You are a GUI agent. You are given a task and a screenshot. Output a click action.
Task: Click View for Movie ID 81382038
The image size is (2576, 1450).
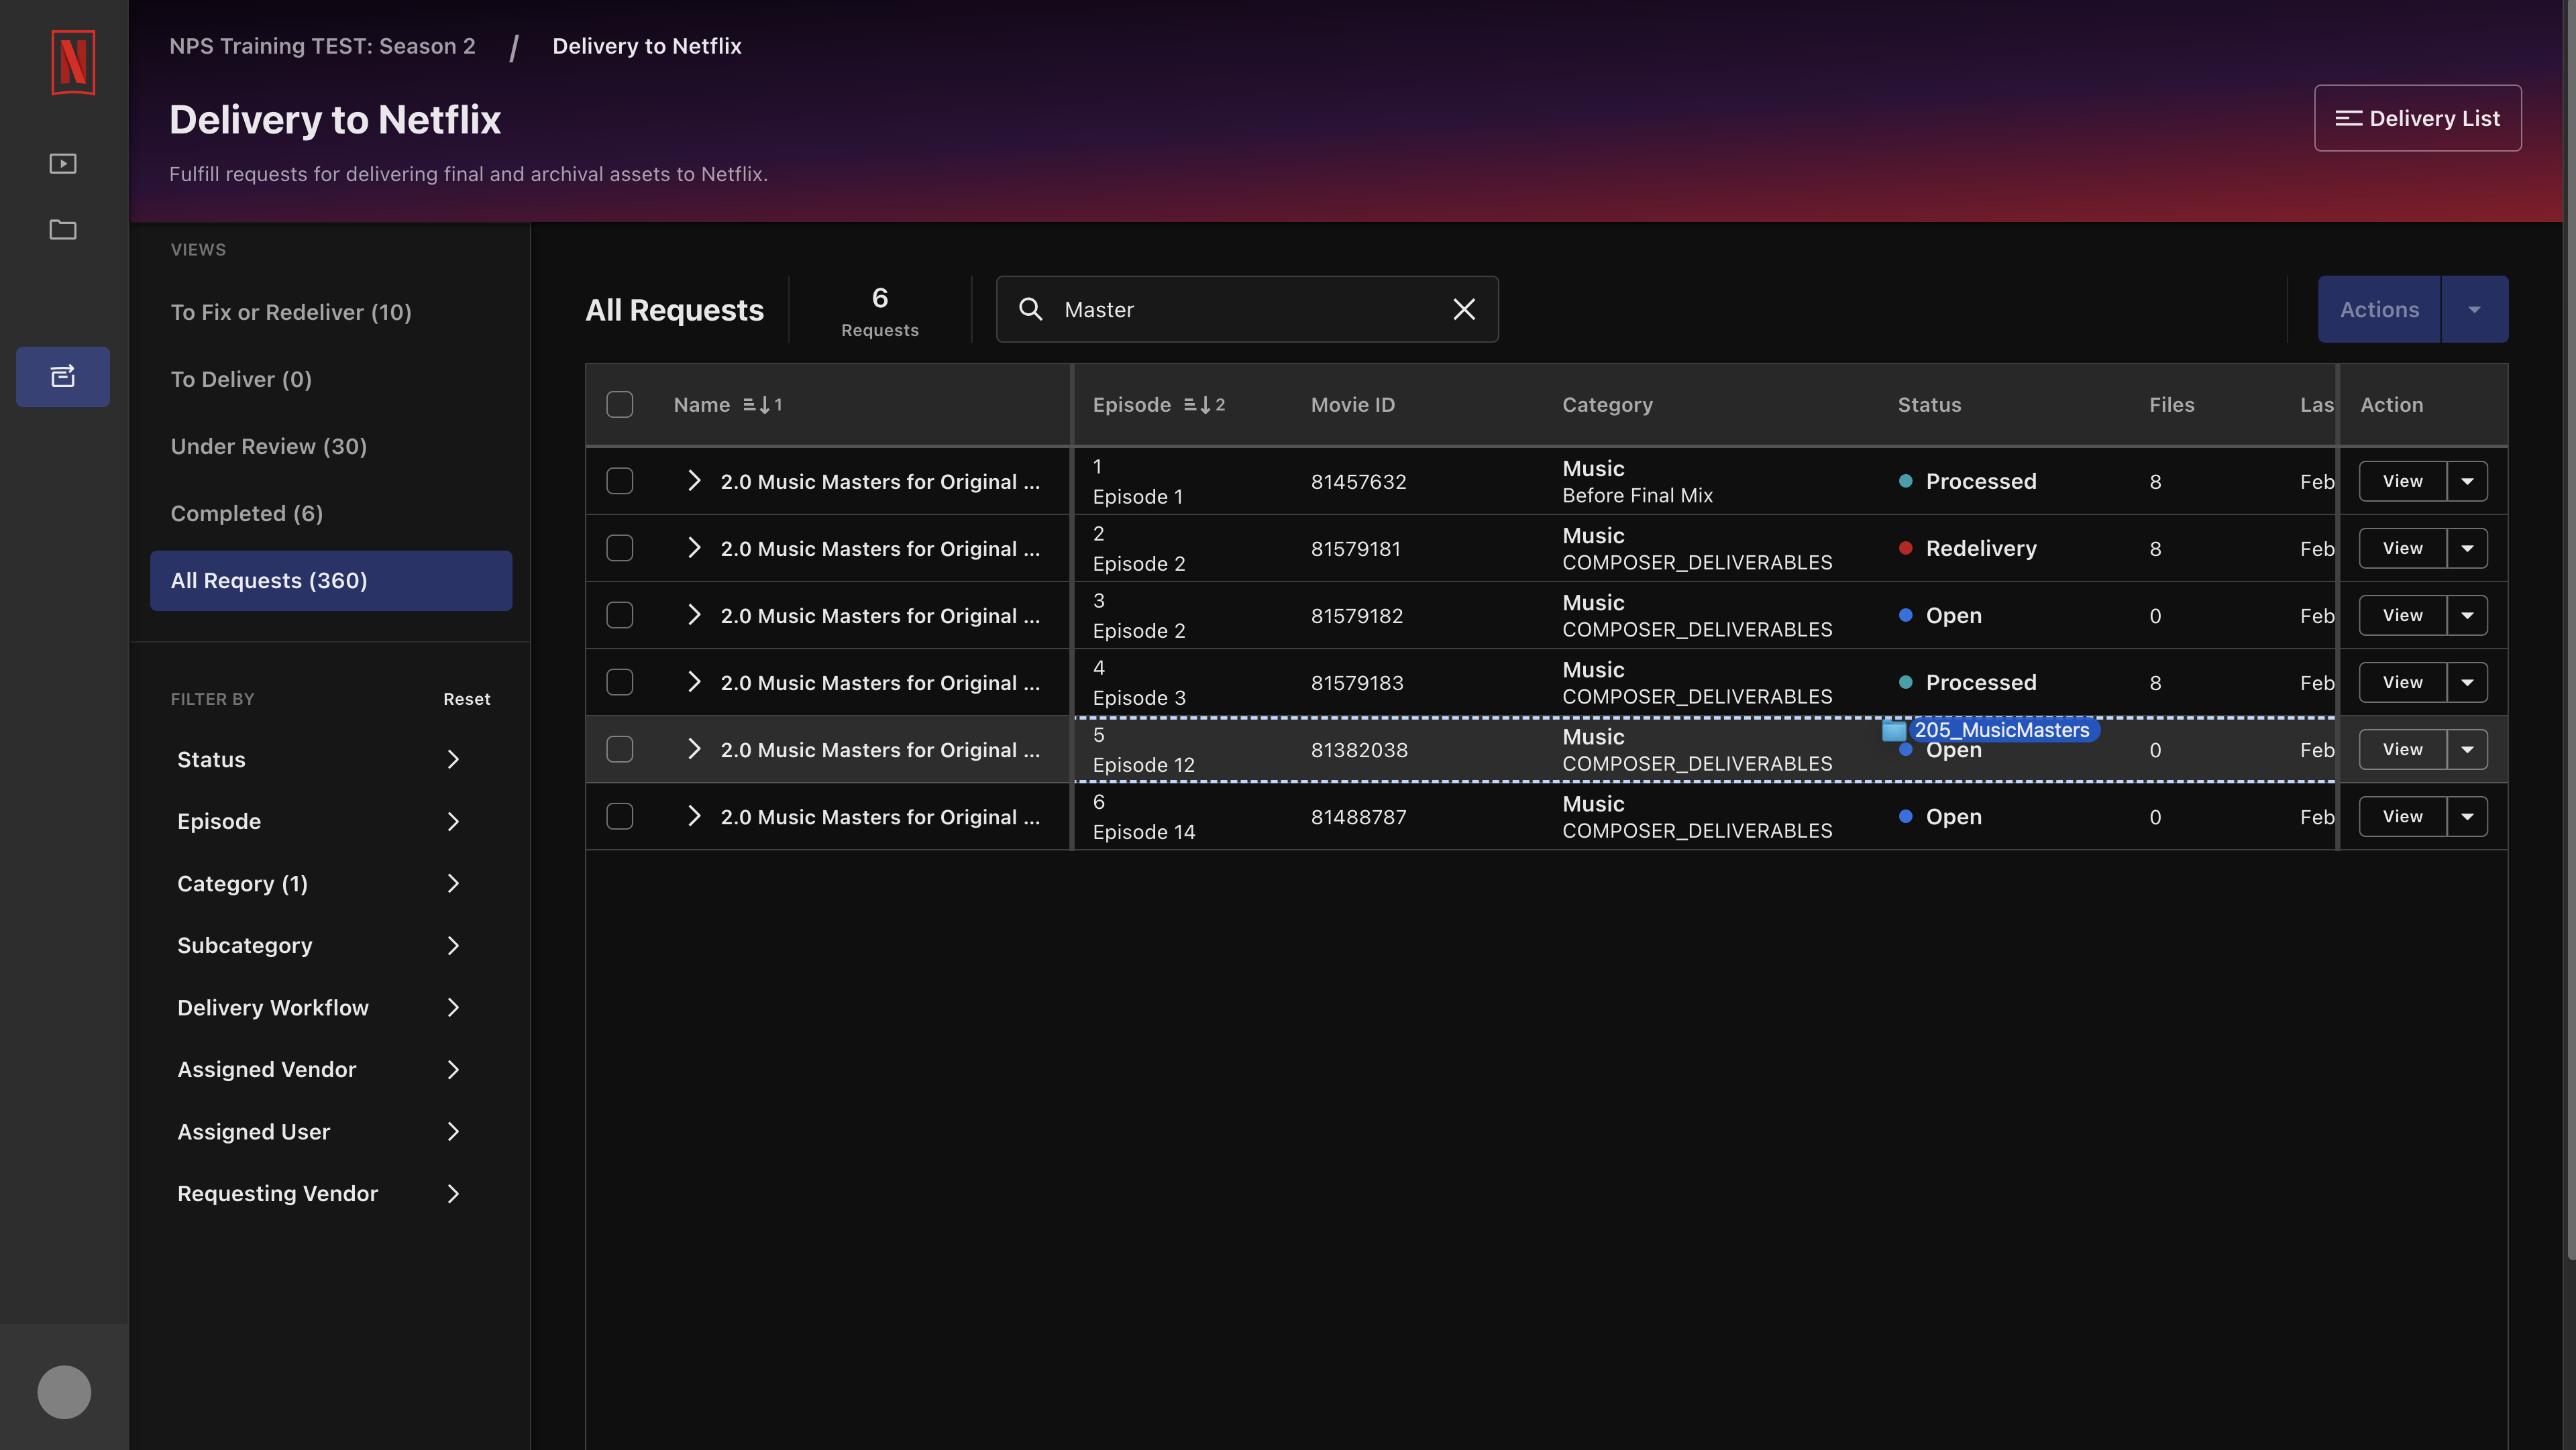click(2402, 749)
